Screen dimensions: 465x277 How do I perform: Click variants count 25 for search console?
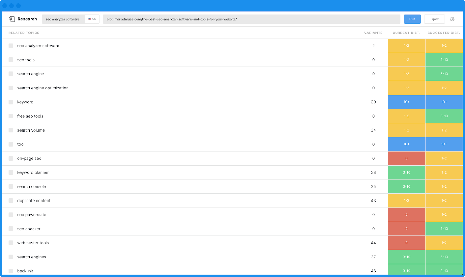(373, 186)
